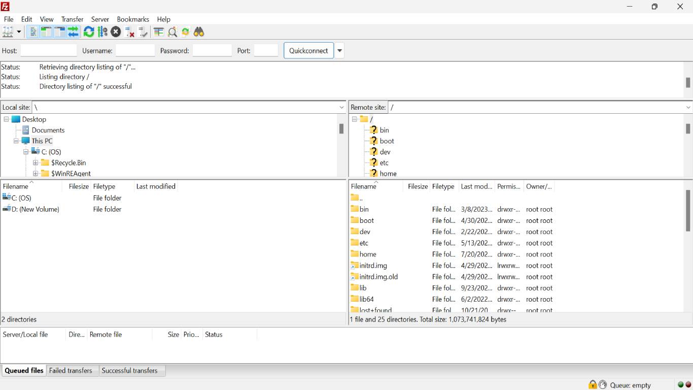Toggle the transfer queue display
Screen dimensions: 693x390
73,32
